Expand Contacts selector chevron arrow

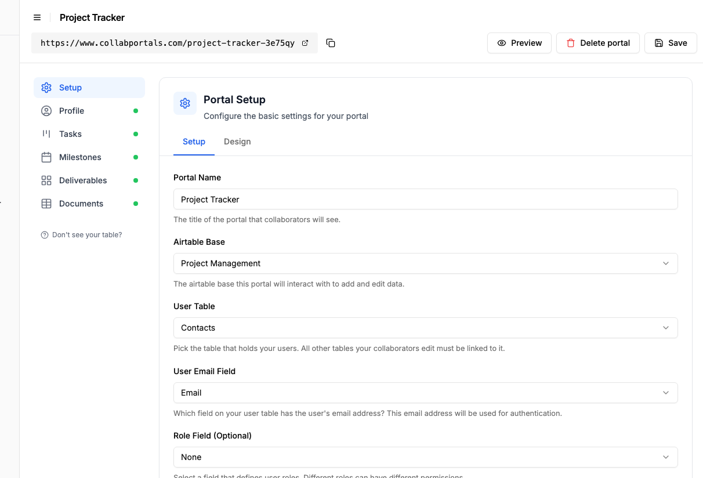coord(666,328)
